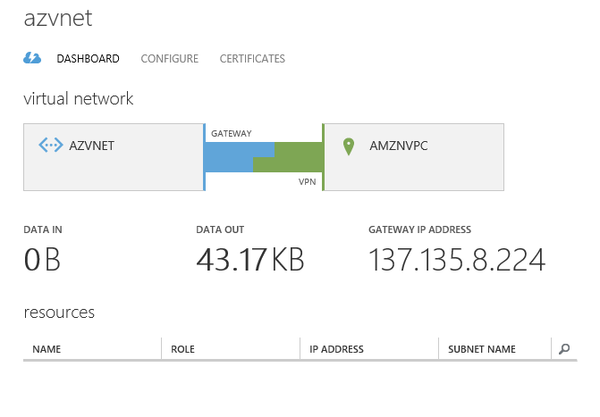Click the azvnet page title
This screenshot has height=417, width=600.
(58, 19)
